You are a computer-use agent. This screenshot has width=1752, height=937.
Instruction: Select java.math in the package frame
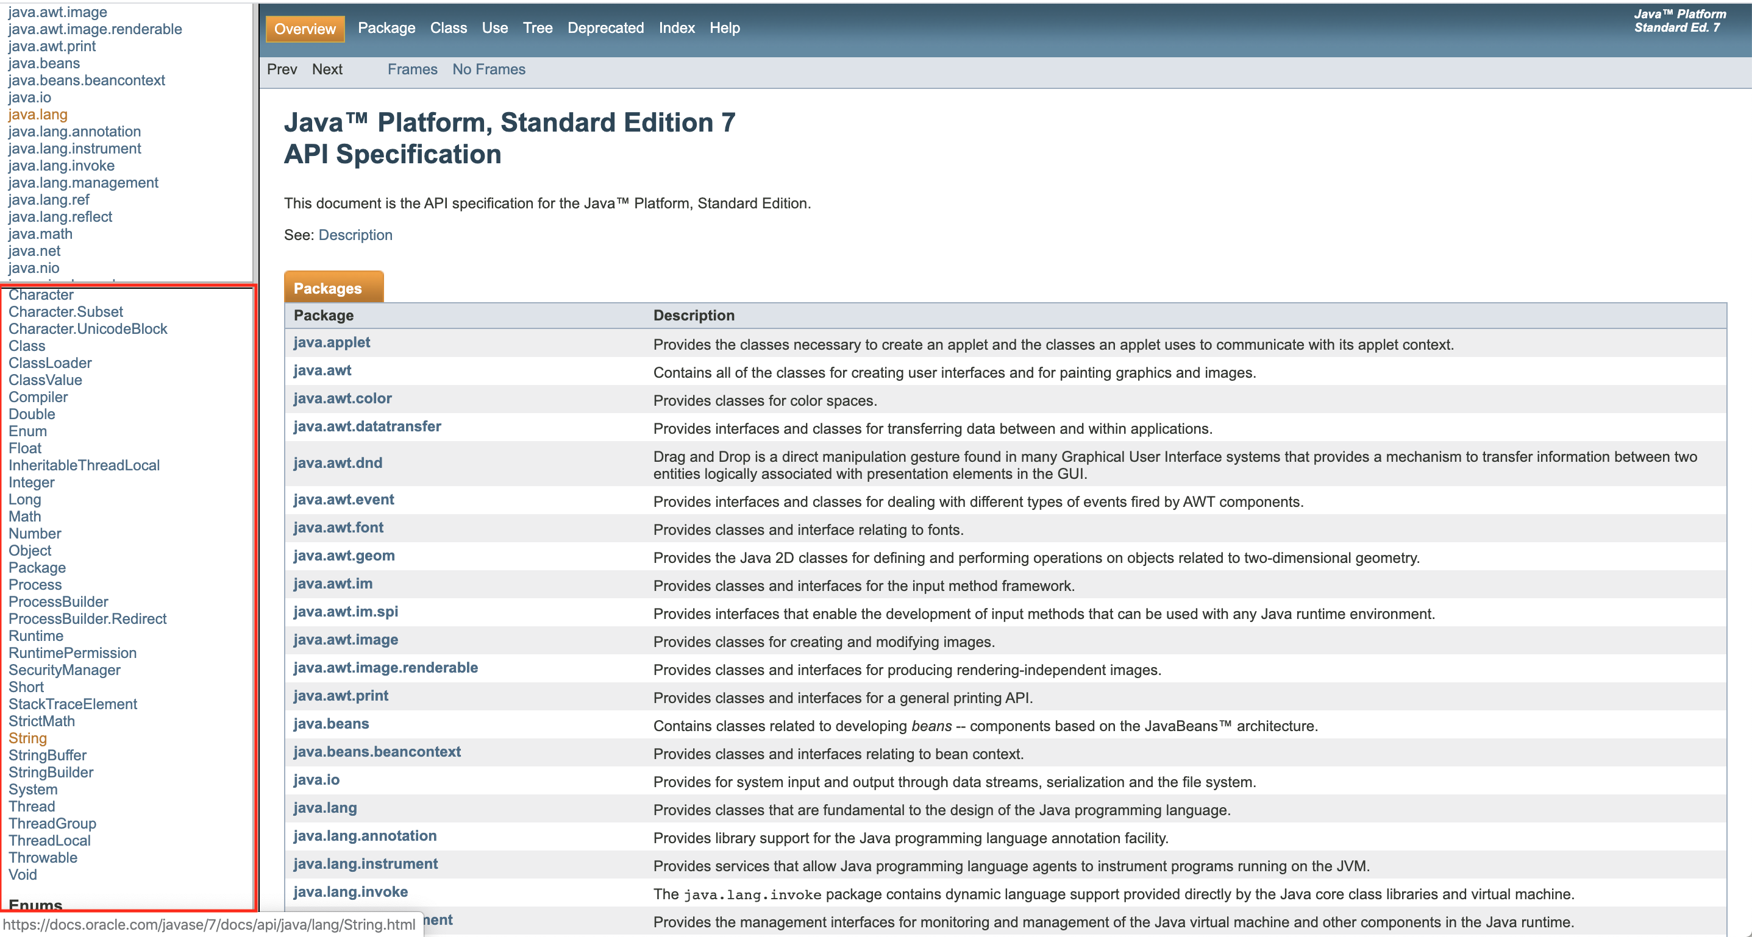40,234
